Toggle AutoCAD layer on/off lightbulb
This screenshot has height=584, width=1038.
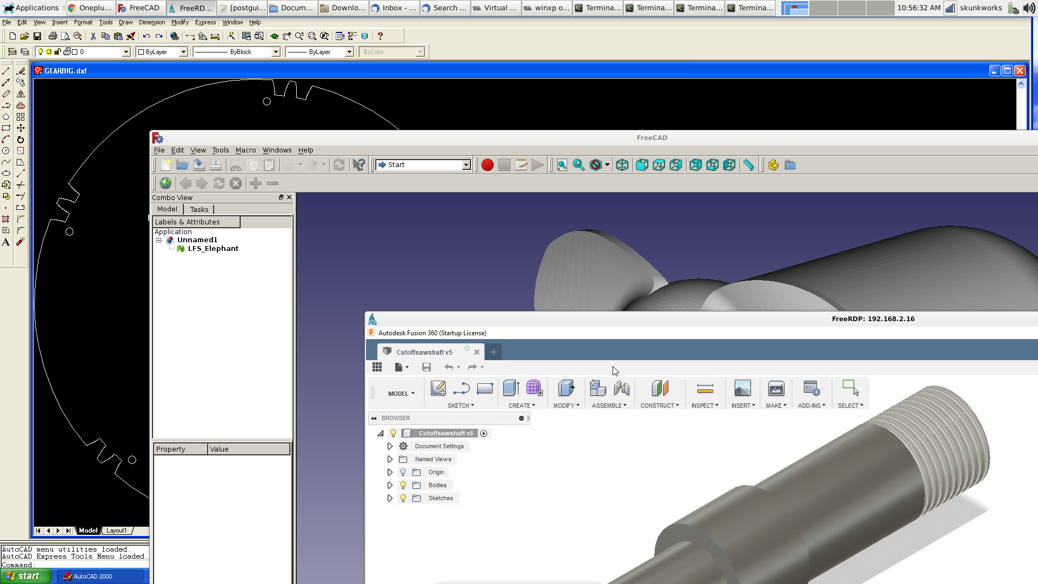(x=40, y=52)
